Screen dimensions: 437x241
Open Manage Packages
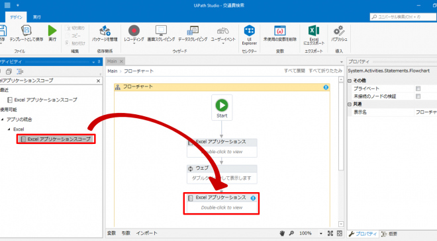click(x=105, y=34)
